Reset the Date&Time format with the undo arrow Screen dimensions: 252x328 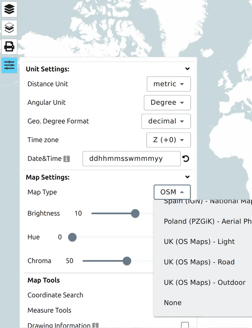click(186, 159)
